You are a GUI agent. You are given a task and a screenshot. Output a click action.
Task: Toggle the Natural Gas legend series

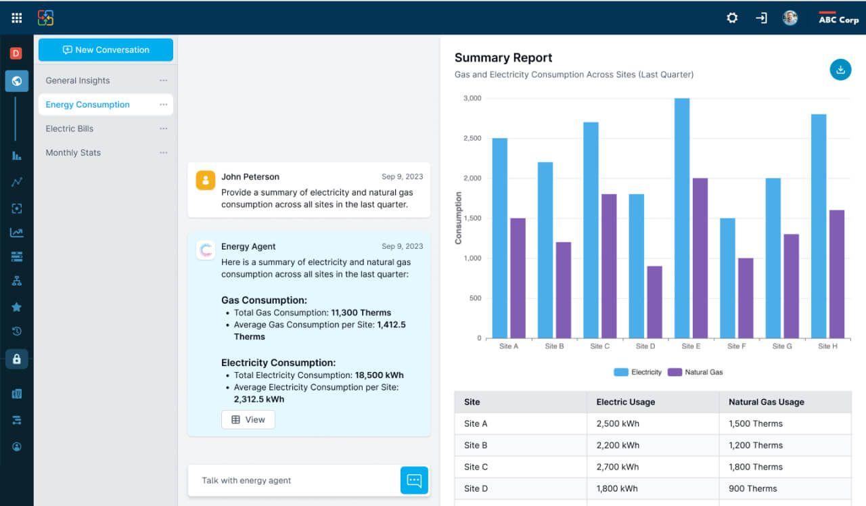(695, 372)
